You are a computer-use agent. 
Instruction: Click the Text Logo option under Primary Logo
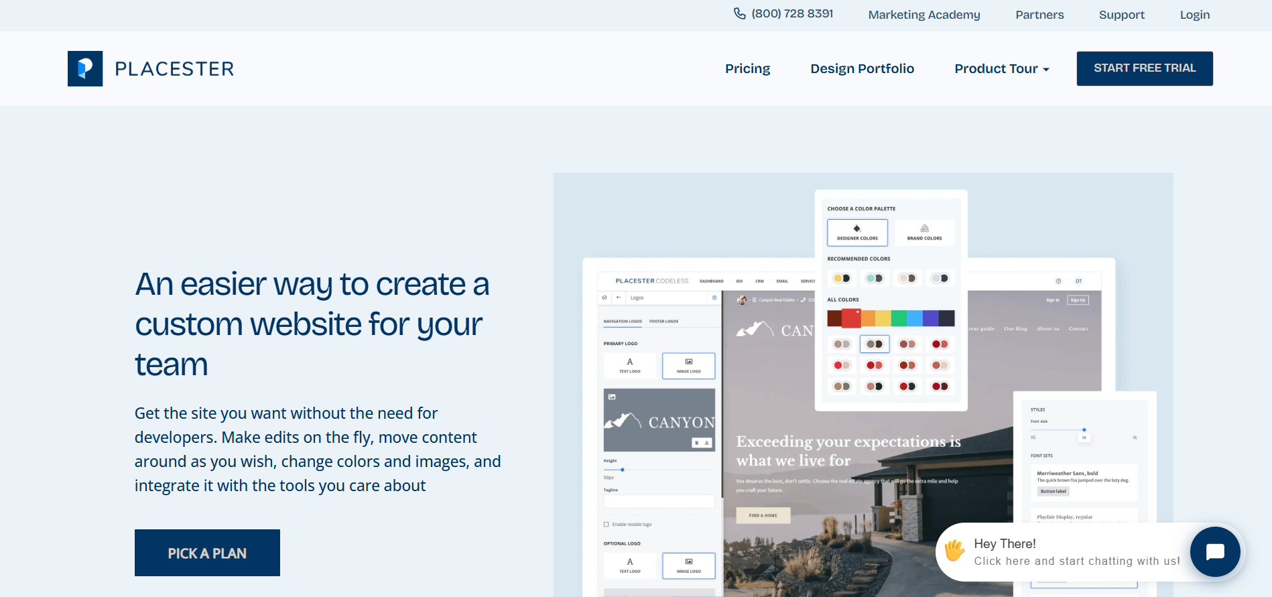click(x=630, y=366)
